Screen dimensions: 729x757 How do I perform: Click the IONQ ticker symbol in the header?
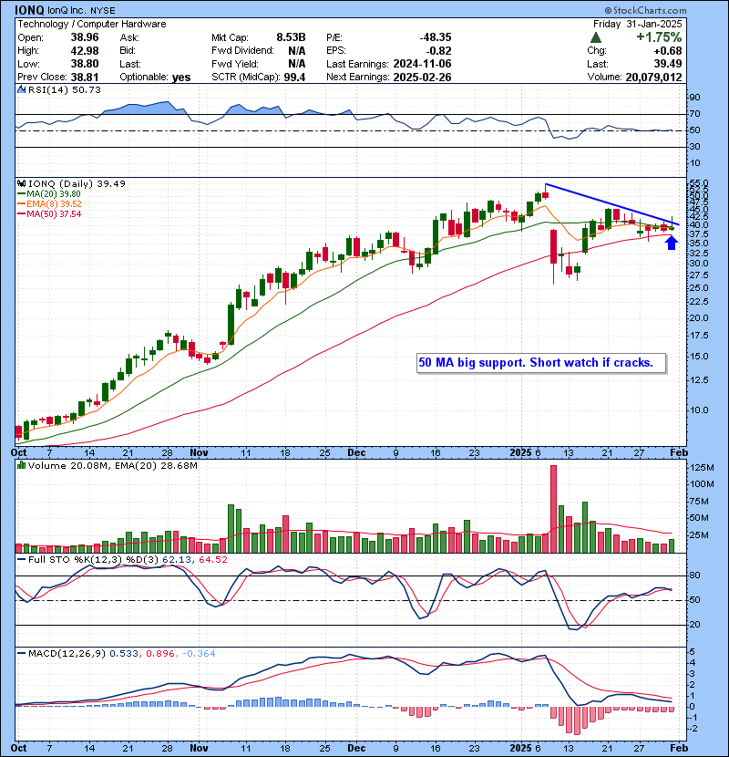point(29,10)
